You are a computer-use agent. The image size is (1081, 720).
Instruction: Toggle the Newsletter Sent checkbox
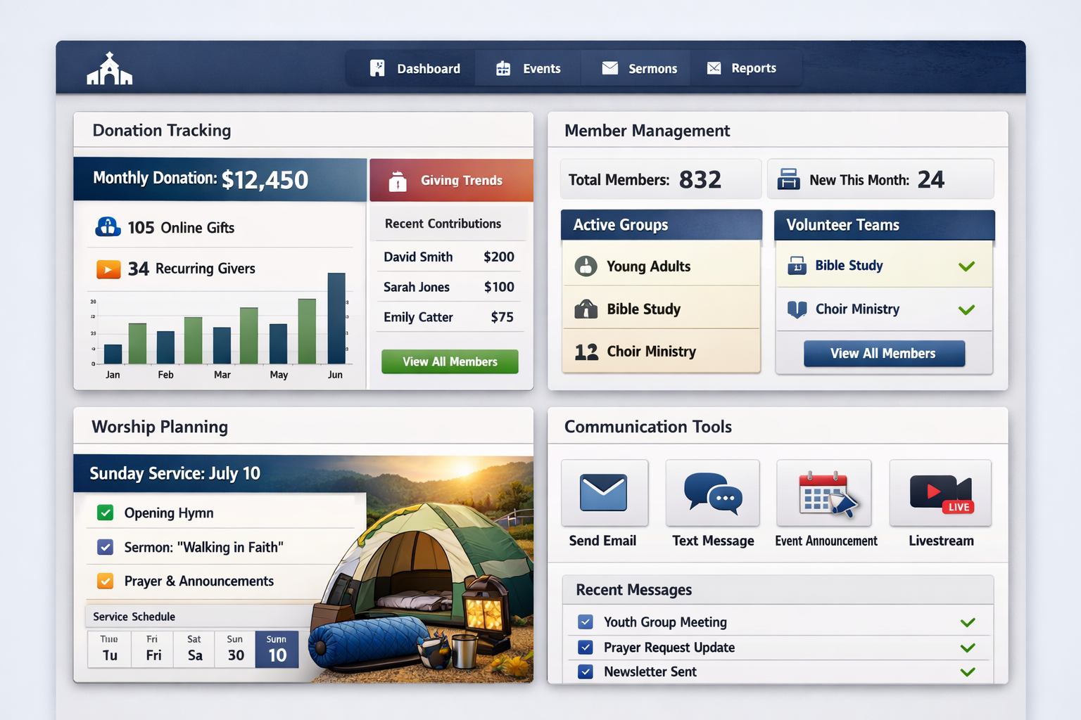pos(585,671)
